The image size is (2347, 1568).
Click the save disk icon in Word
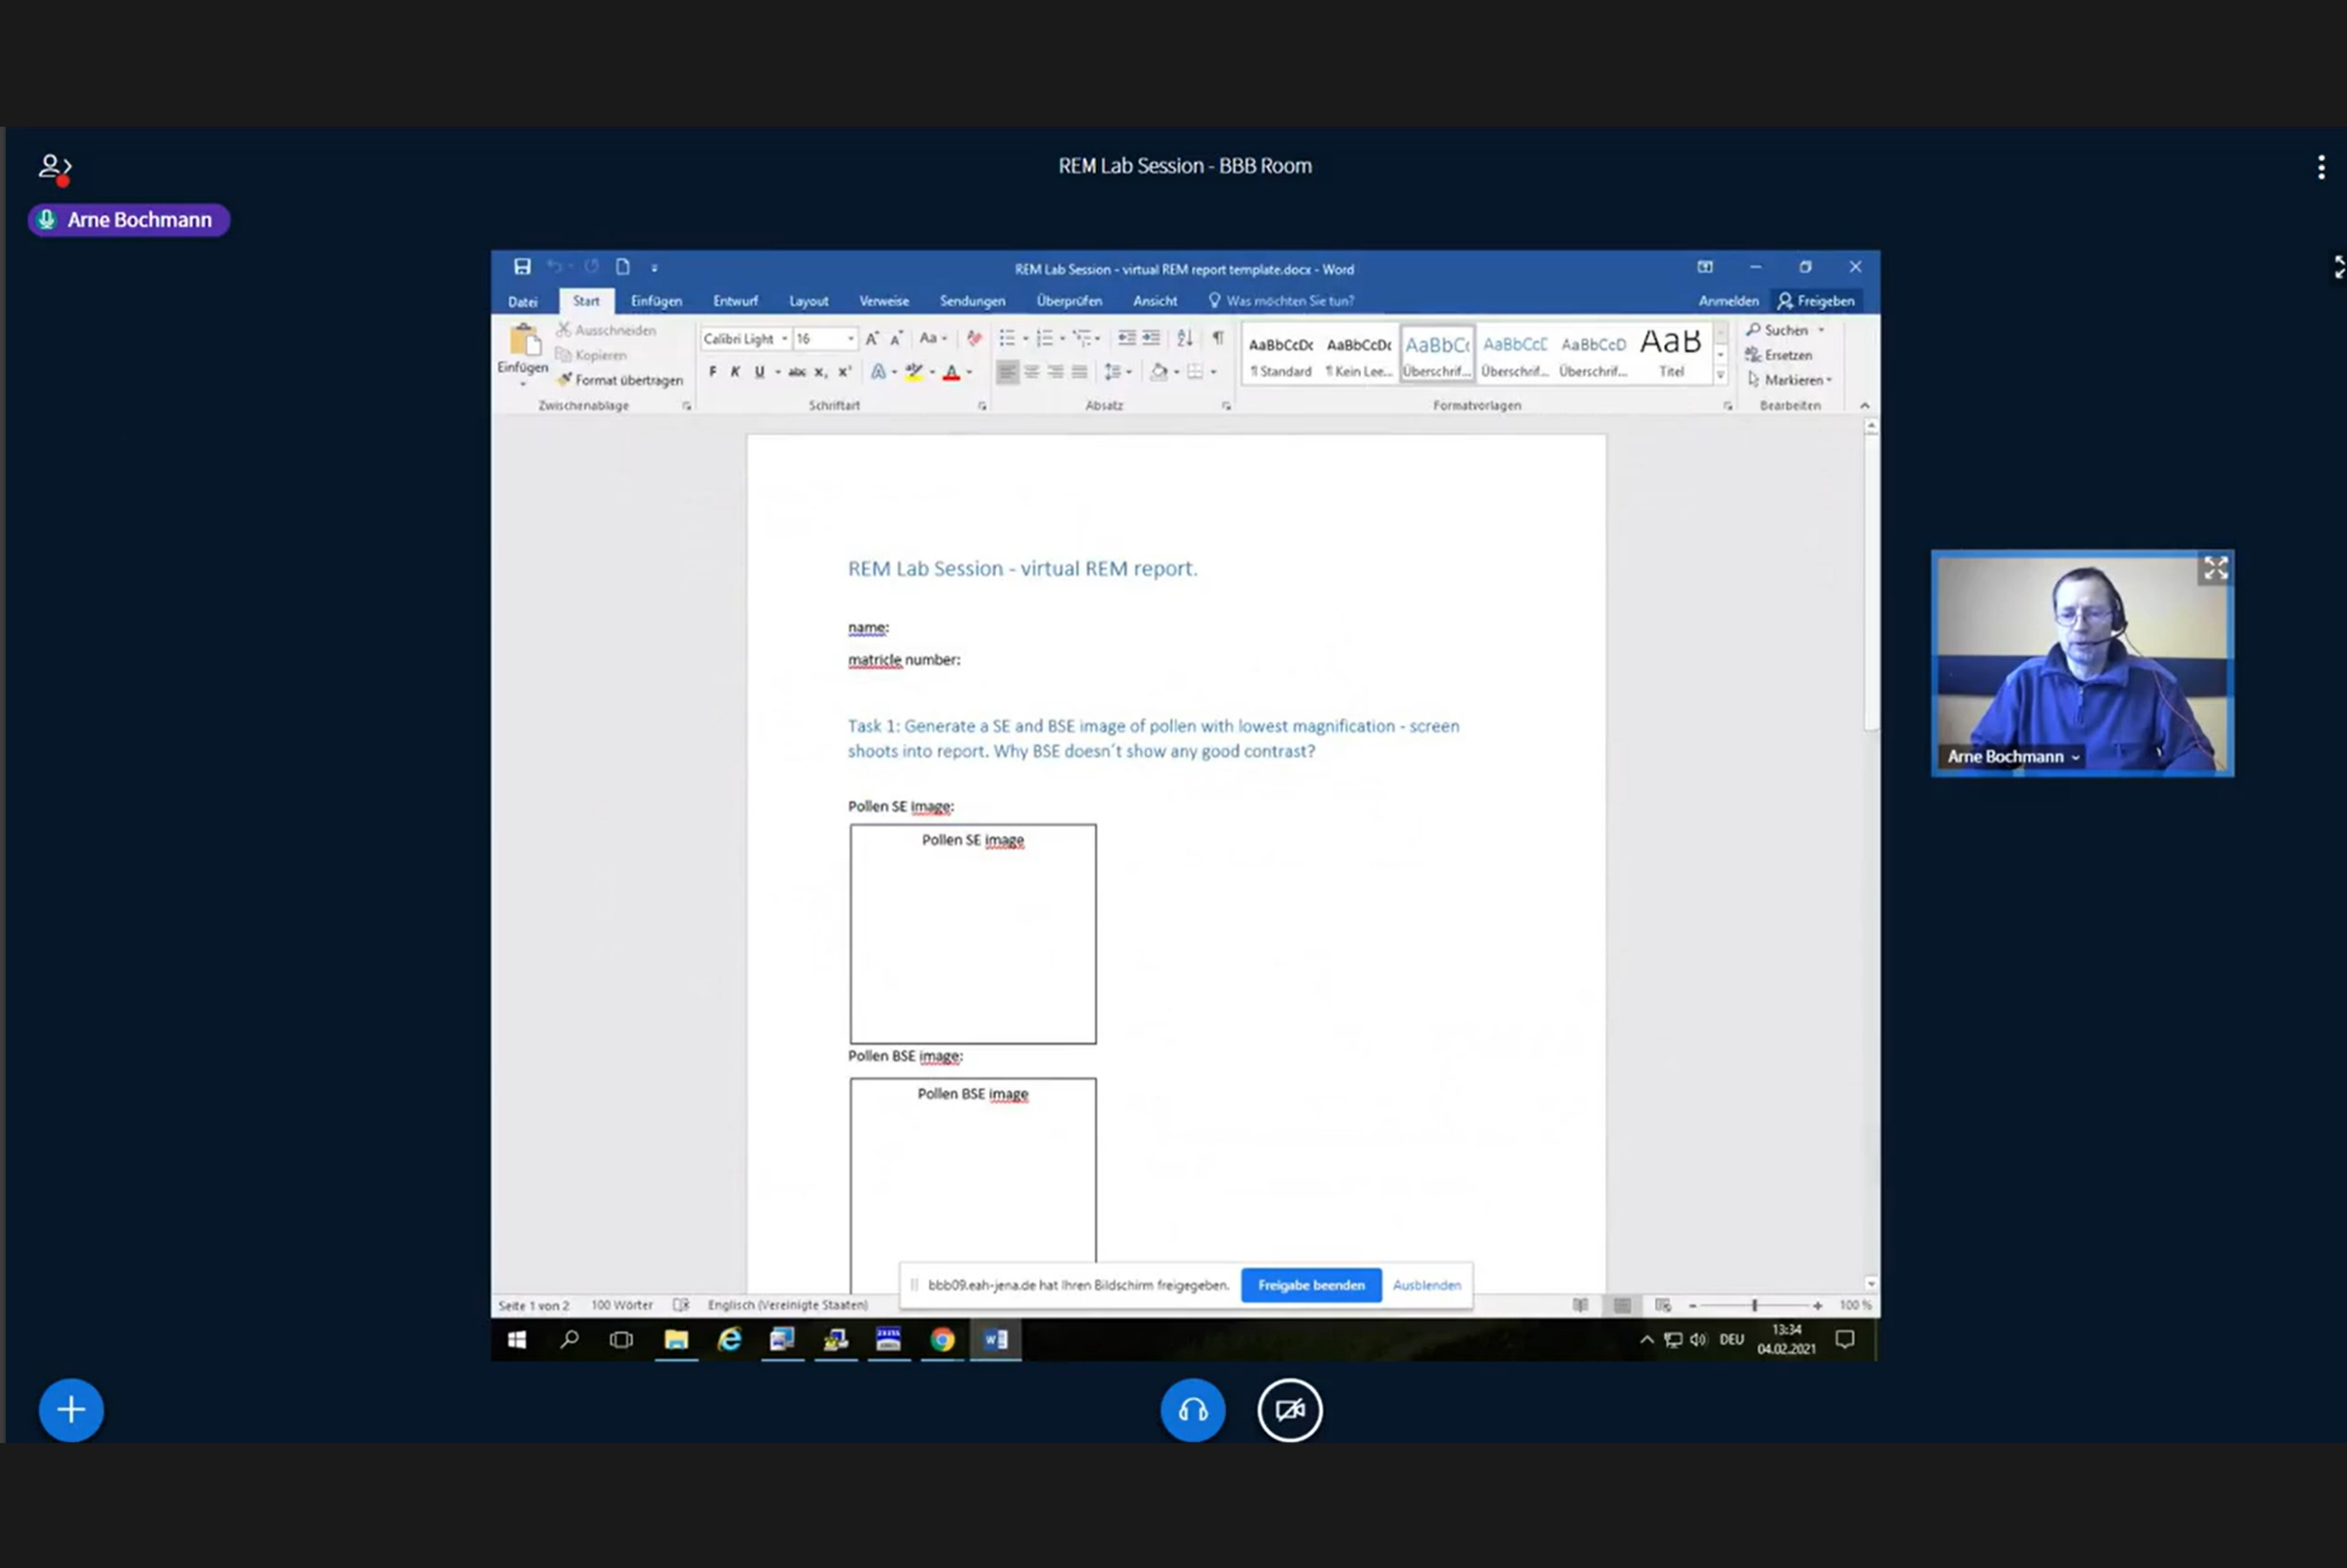click(522, 267)
